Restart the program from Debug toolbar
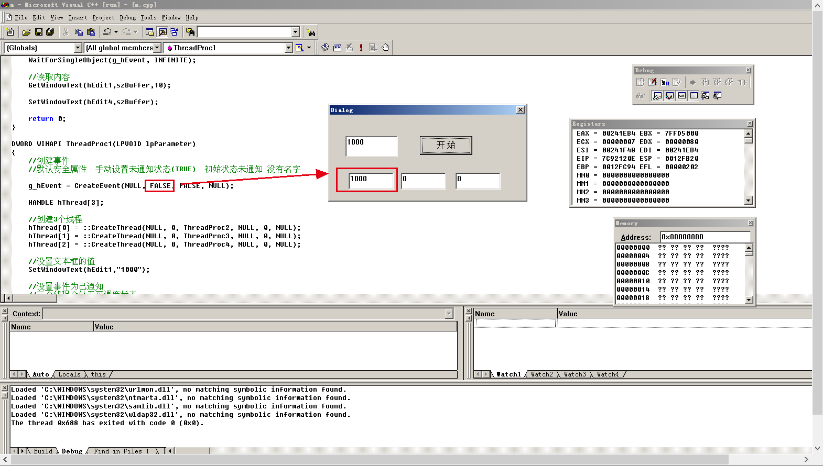Viewport: 823px width, 466px height. [x=640, y=82]
